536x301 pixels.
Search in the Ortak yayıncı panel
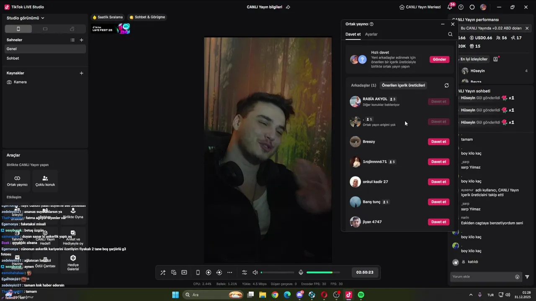coord(450,34)
